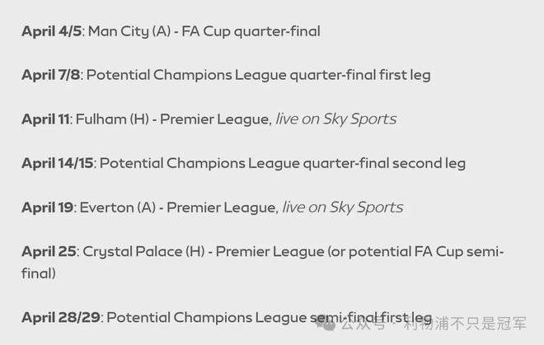This screenshot has height=345, width=544.
Task: Click the April 4/5 date heading
Action: 52,31
